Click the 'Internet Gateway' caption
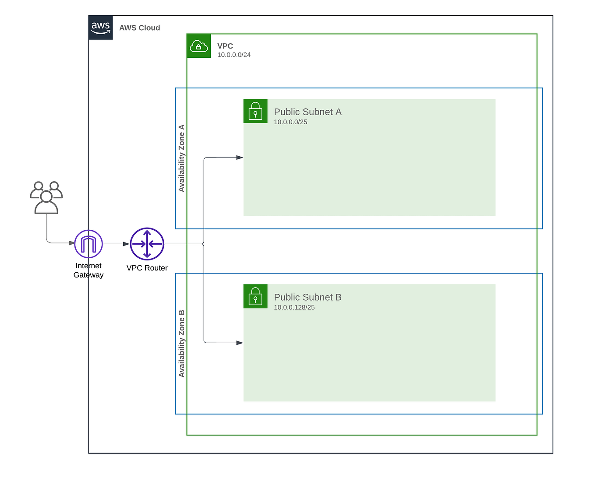The height and width of the screenshot is (481, 595). click(89, 270)
